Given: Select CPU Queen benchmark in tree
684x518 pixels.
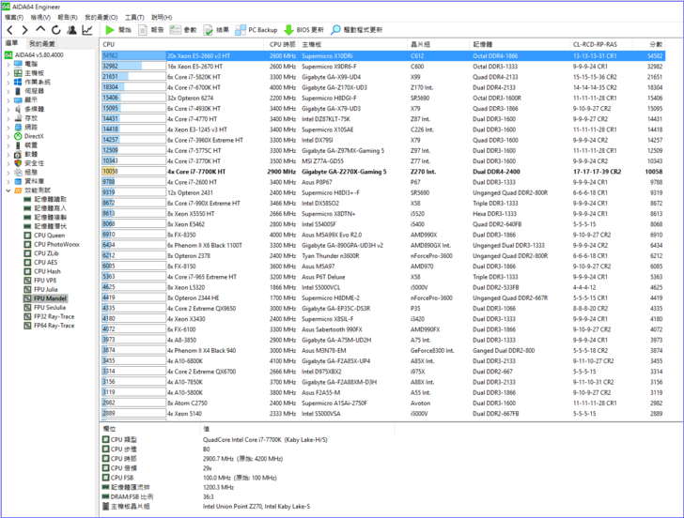Looking at the screenshot, I should 50,236.
